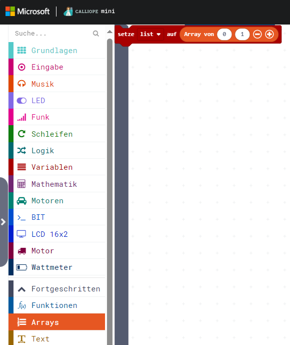The width and height of the screenshot is (290, 345).
Task: Click the Motoren car icon
Action: (x=21, y=201)
